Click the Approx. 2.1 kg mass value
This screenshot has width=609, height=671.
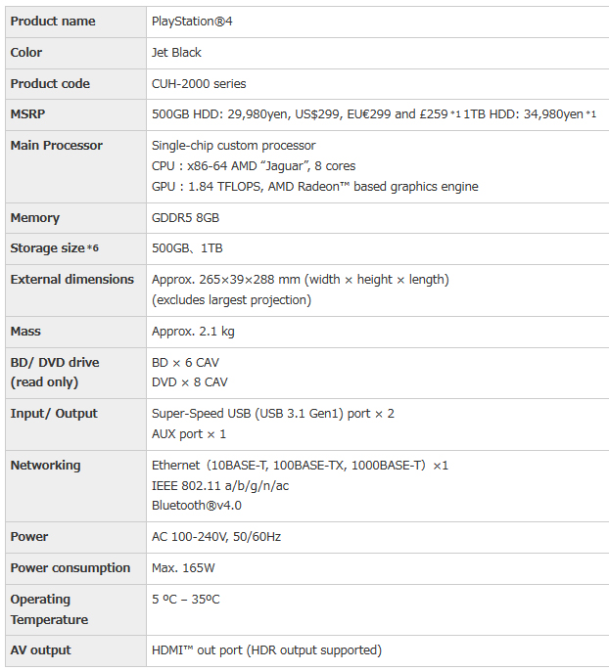[193, 332]
